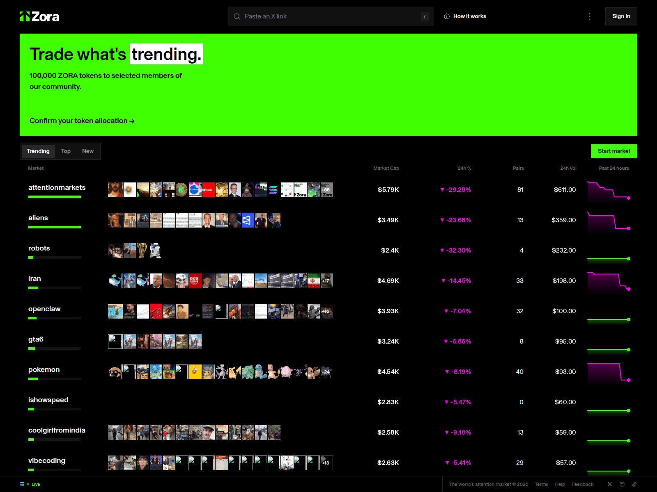The height and width of the screenshot is (492, 657).
Task: Click the YouTube thumbnail in attentionmarkets row
Action: point(208,190)
